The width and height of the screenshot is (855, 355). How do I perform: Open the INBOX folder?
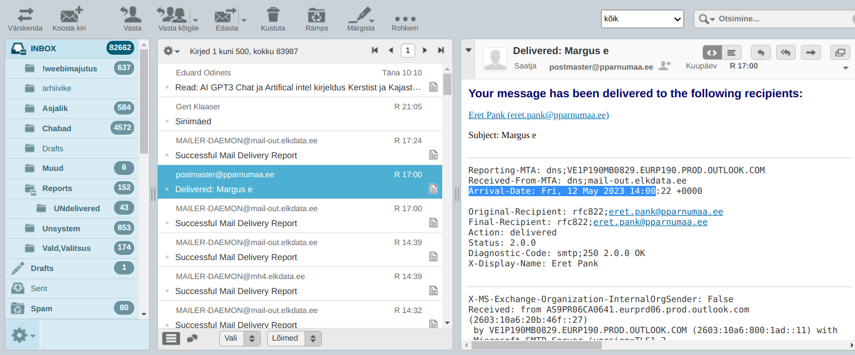click(72, 48)
